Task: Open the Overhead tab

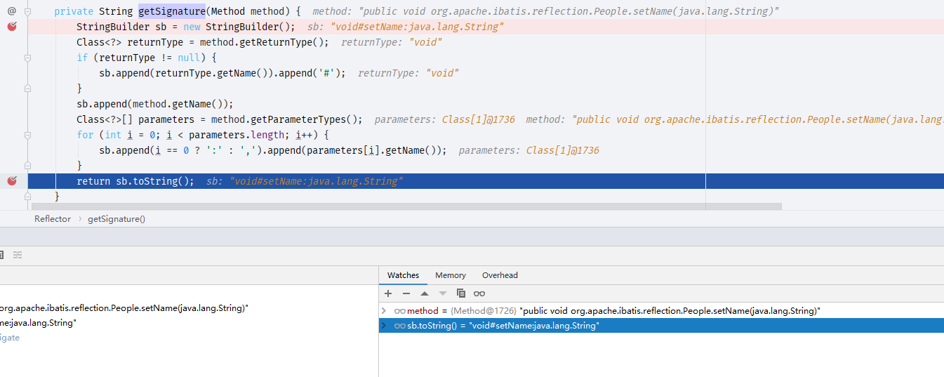Action: [500, 275]
